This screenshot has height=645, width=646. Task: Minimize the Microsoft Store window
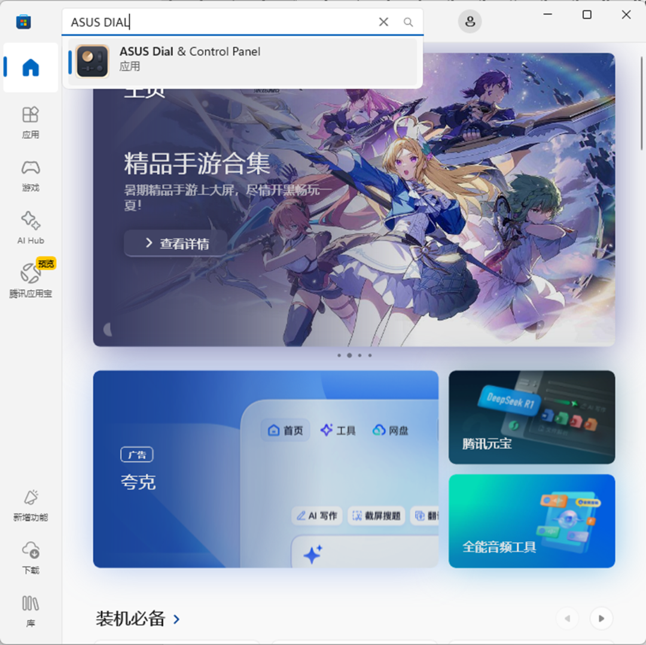point(547,14)
